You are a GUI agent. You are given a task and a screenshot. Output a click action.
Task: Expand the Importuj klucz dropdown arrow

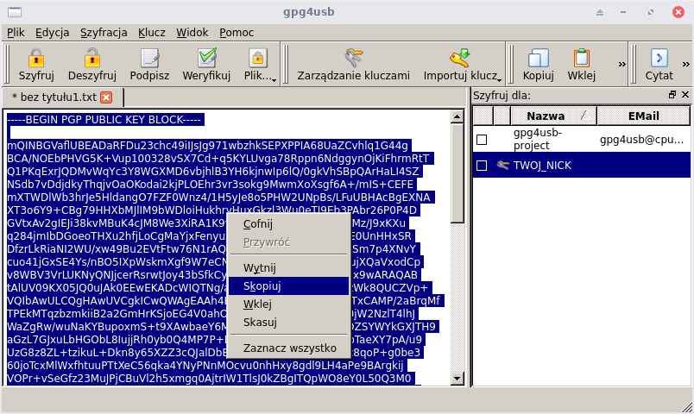[499, 80]
